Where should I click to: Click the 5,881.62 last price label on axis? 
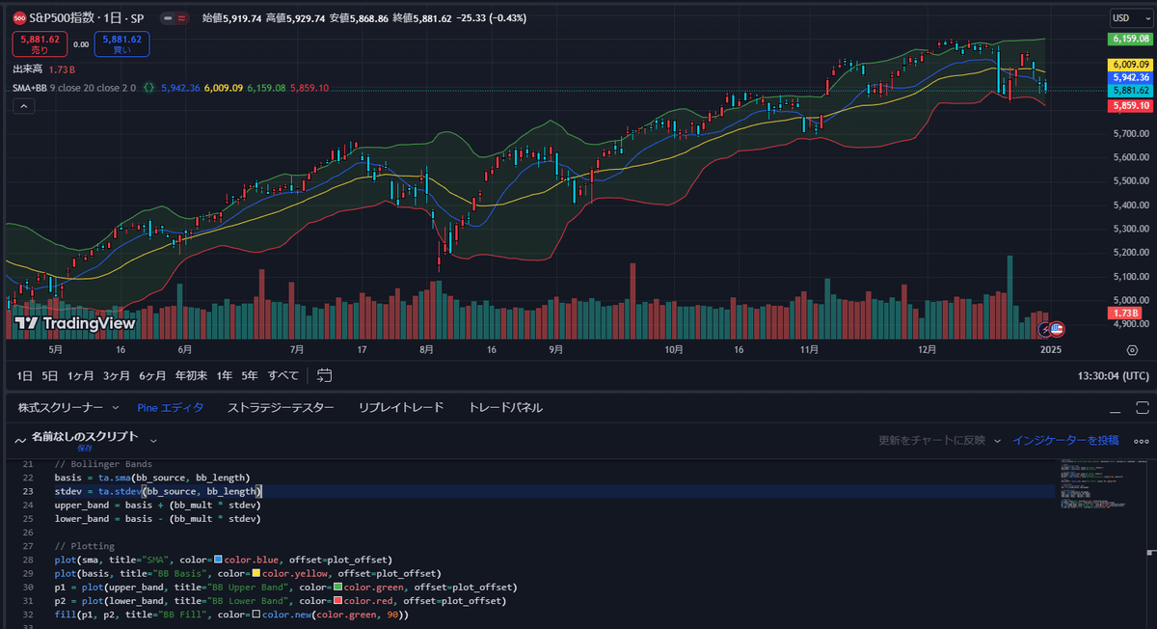(1129, 91)
